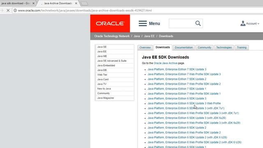Viewport: 263px width, 148px height.
Task: Open Edition 6 Web Profile Update 2 (JDK 6 U26)
Action: point(194,142)
